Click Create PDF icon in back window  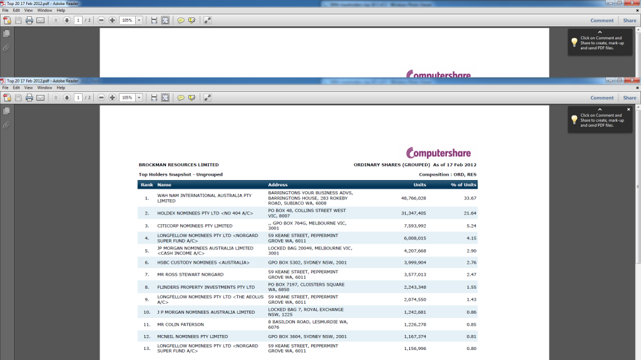click(x=7, y=20)
